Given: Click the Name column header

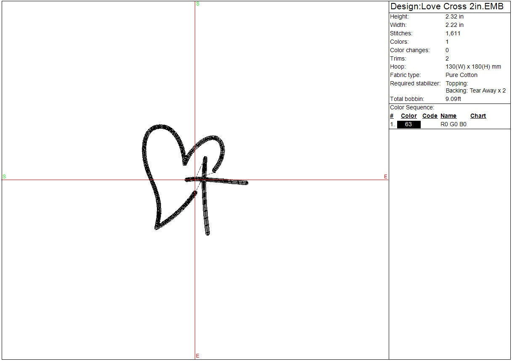Looking at the screenshot, I should point(448,116).
